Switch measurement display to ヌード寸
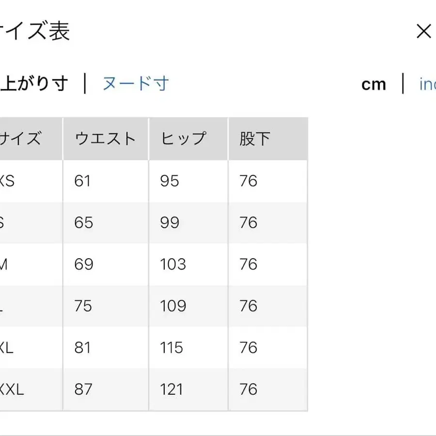 pyautogui.click(x=135, y=84)
